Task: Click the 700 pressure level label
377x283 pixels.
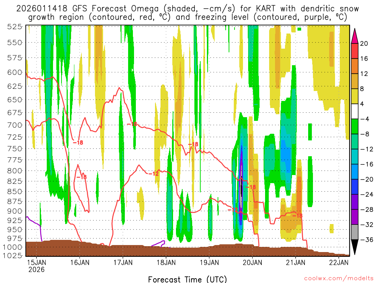Action: pyautogui.click(x=14, y=125)
